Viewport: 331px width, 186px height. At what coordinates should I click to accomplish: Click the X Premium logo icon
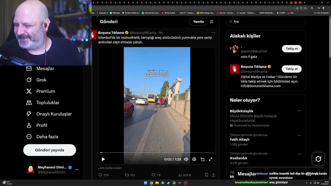click(x=29, y=91)
